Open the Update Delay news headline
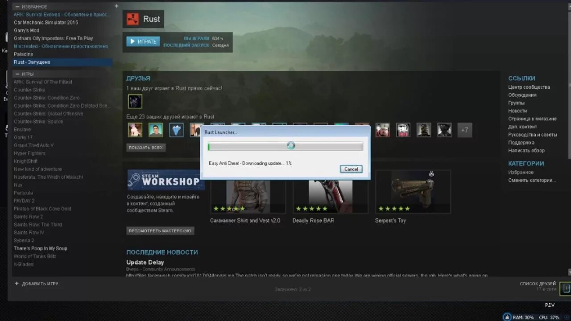The width and height of the screenshot is (571, 321). pos(145,262)
